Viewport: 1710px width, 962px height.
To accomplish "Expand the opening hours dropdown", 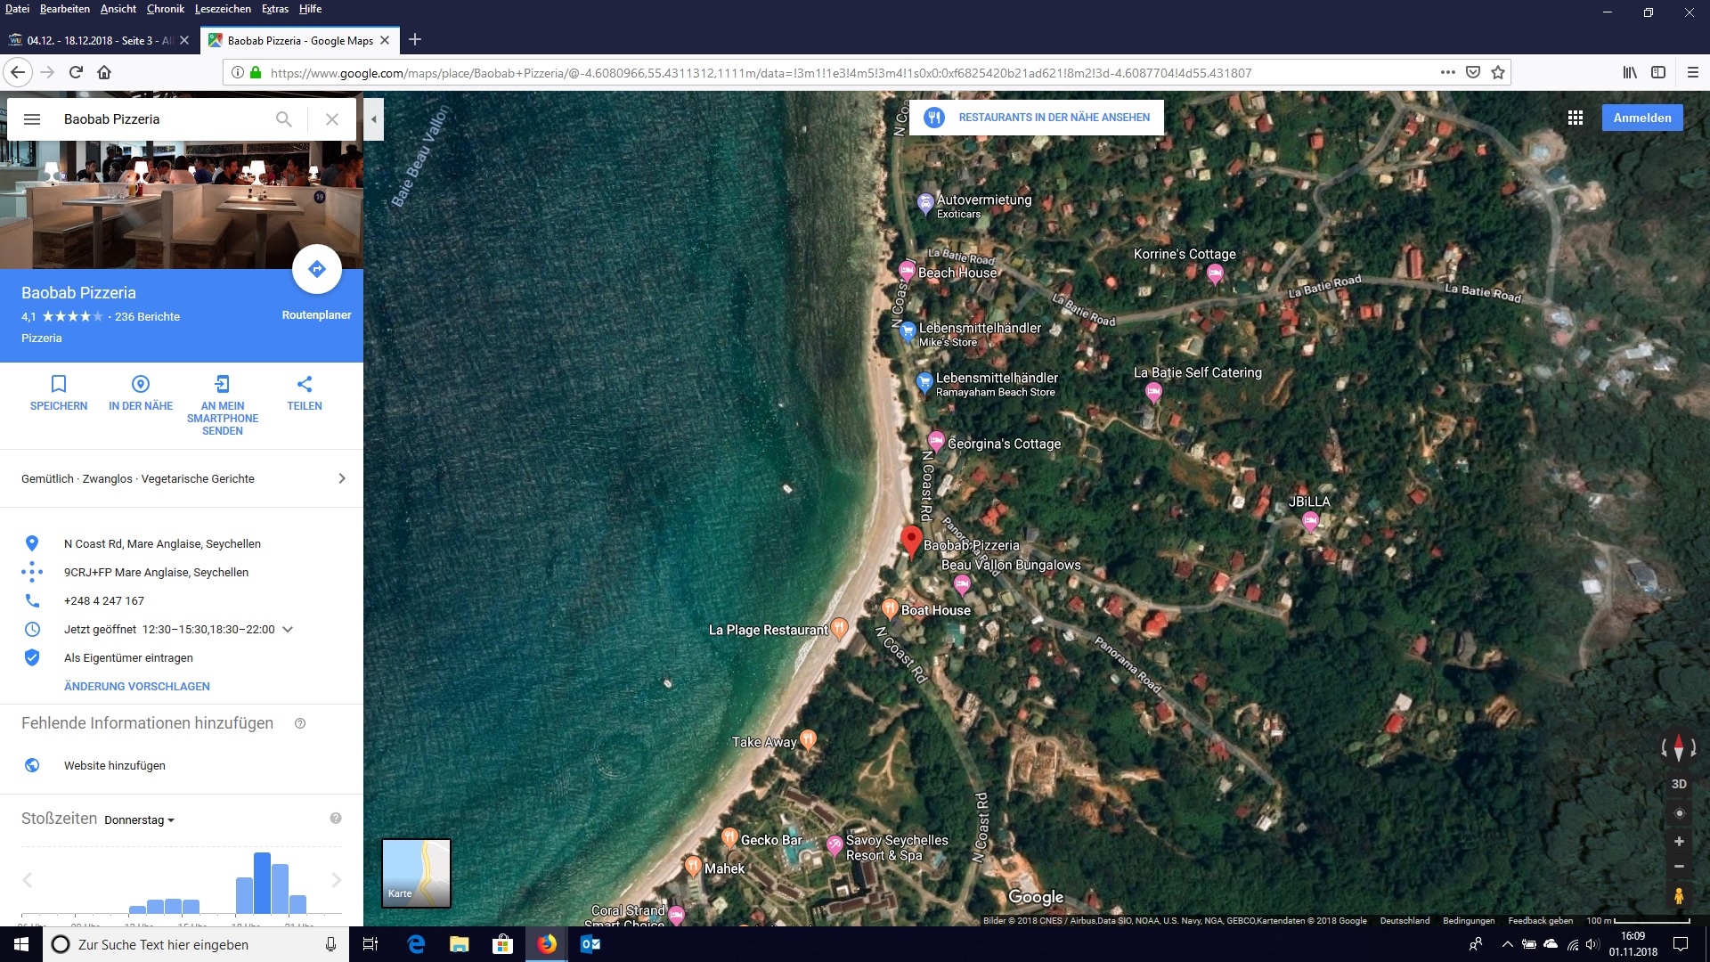I will 288,629.
